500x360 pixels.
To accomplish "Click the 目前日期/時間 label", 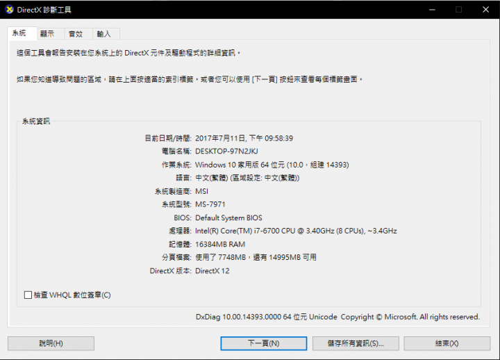I will pos(168,138).
